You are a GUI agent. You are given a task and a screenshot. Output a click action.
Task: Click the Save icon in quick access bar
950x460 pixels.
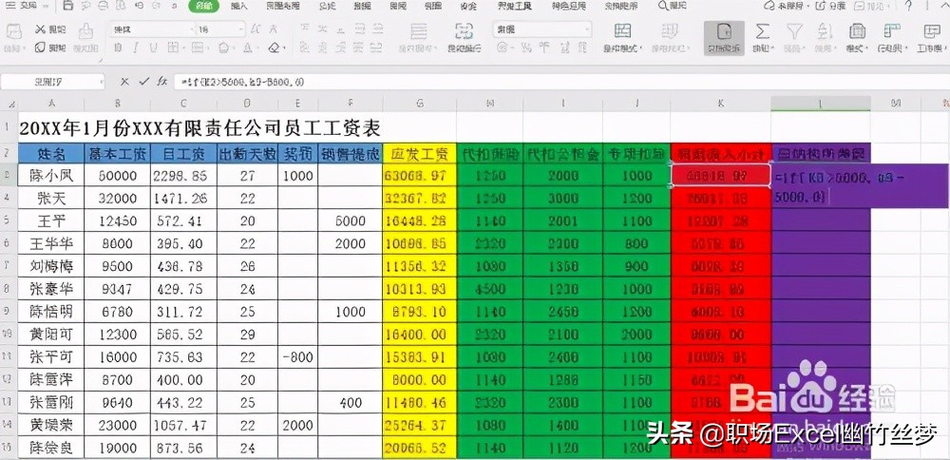coord(68,6)
